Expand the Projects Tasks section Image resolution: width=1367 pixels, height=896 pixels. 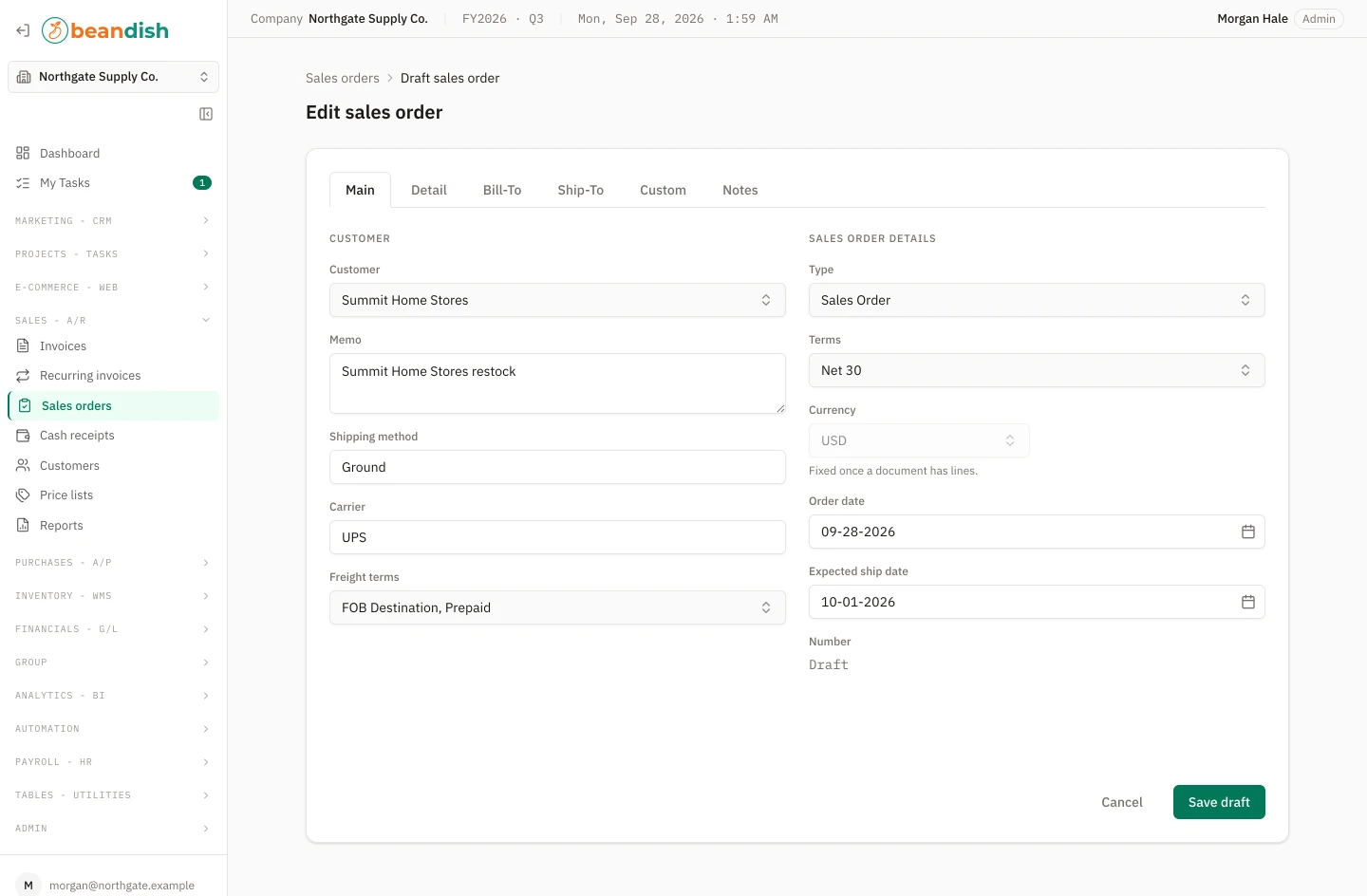(113, 254)
